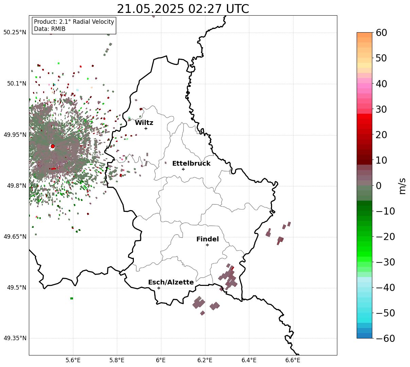Screen dimensions: 410x367
Task: Click the title '21.05.2025 02:27 UTC'
Action: 183,9
